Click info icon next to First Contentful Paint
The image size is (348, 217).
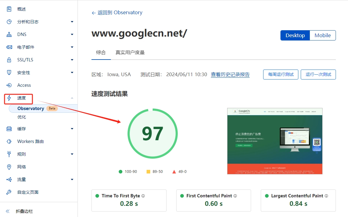(235, 196)
